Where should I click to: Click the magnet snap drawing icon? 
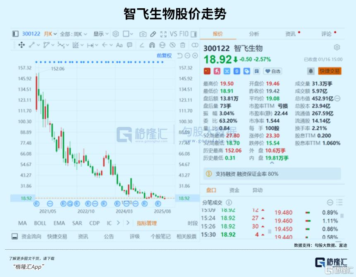tap(153, 45)
